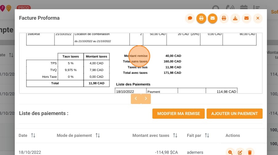This screenshot has width=278, height=155.
Task: Open calendar icon in background header
Action: click(244, 8)
